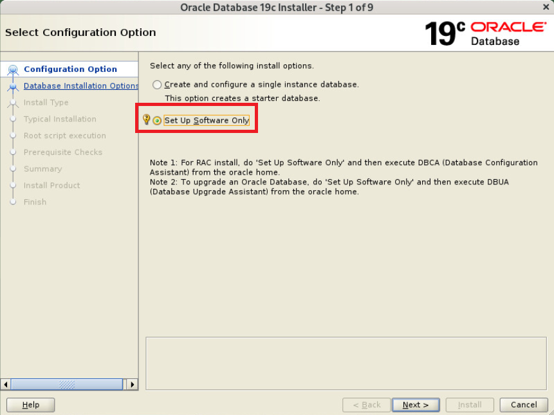Click the Prerequisite Checks step label
Image resolution: width=554 pixels, height=415 pixels.
pyautogui.click(x=63, y=152)
